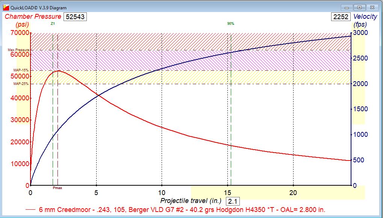Close the QuickLOAD Diagram window
Screen dimensions: 383x218
372,7
